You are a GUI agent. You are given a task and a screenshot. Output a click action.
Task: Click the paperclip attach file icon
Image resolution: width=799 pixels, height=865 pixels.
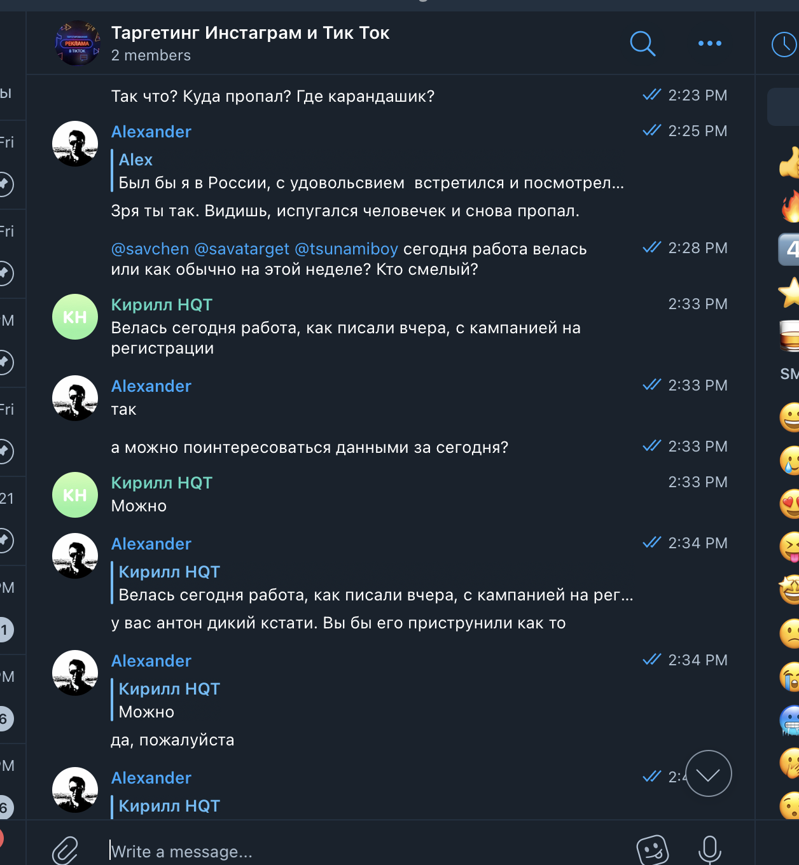[x=65, y=850]
